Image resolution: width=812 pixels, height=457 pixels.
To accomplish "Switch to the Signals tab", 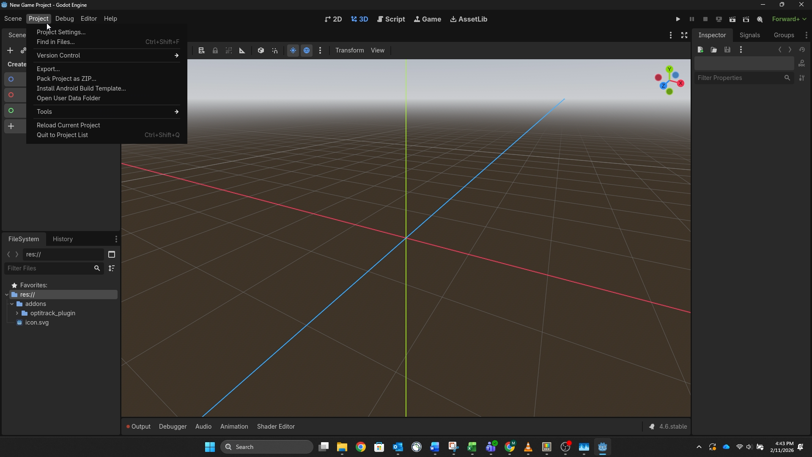I will (749, 35).
